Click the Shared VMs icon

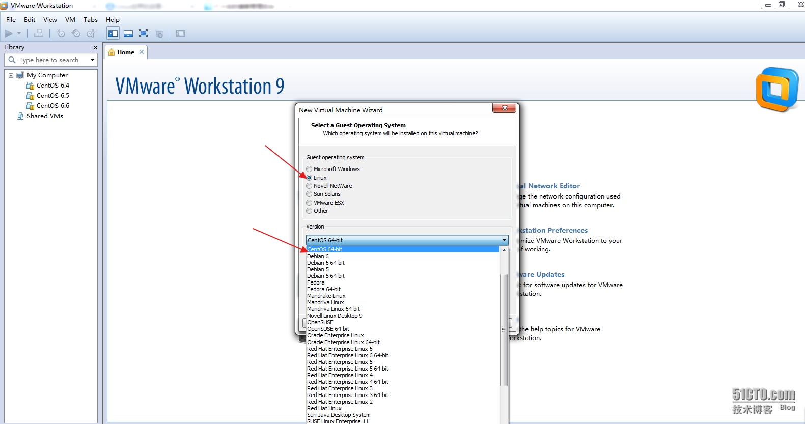pos(20,116)
